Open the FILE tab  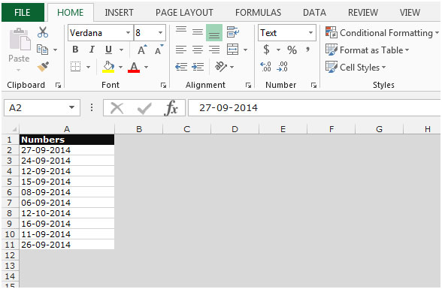[x=23, y=13]
